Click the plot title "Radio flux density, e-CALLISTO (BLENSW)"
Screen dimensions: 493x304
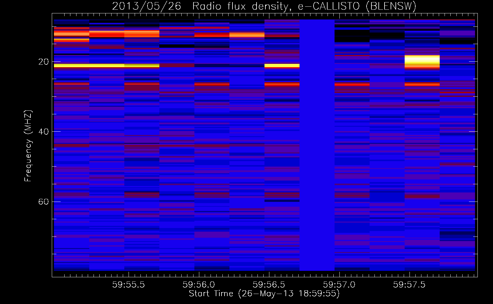coord(304,6)
